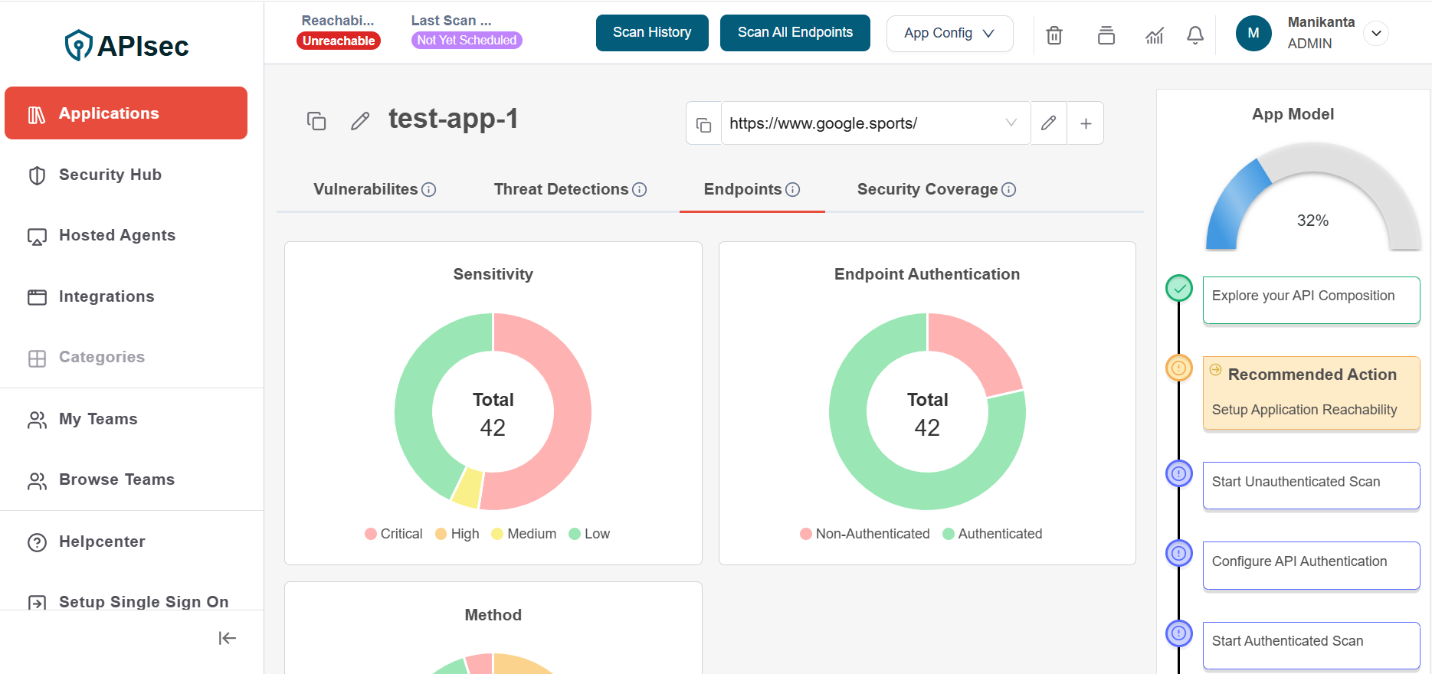Viewport: 1432px width, 674px height.
Task: Toggle the Low legend item in Sensitivity
Action: 588,534
